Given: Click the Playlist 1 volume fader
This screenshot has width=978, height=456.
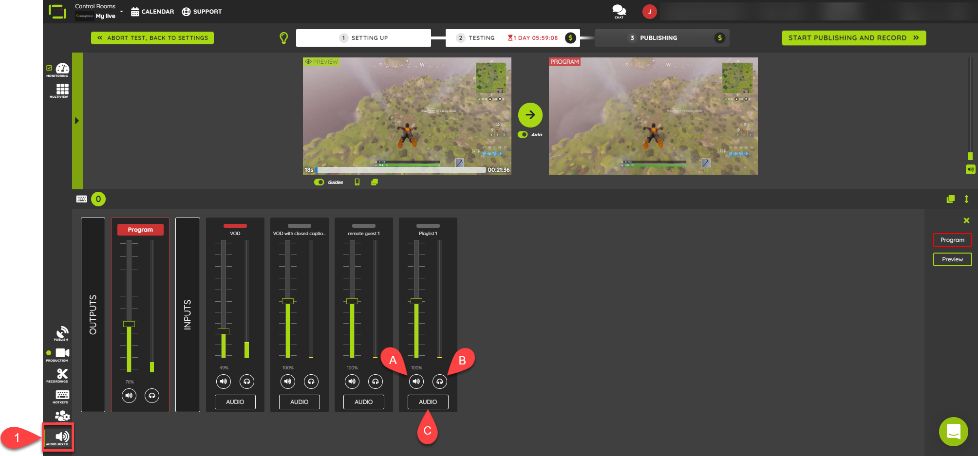Looking at the screenshot, I should coord(416,301).
